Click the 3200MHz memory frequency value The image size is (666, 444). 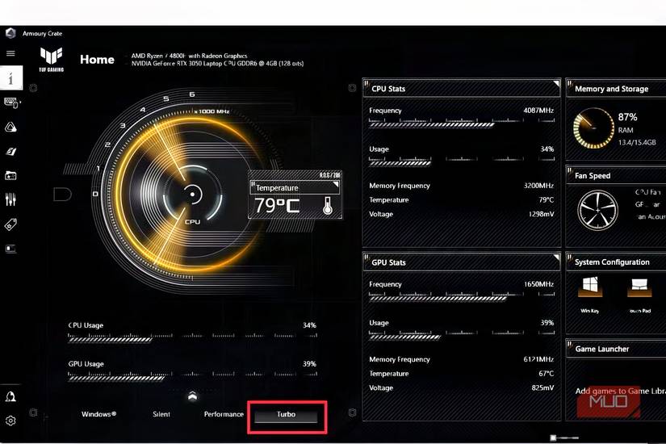[x=538, y=186]
